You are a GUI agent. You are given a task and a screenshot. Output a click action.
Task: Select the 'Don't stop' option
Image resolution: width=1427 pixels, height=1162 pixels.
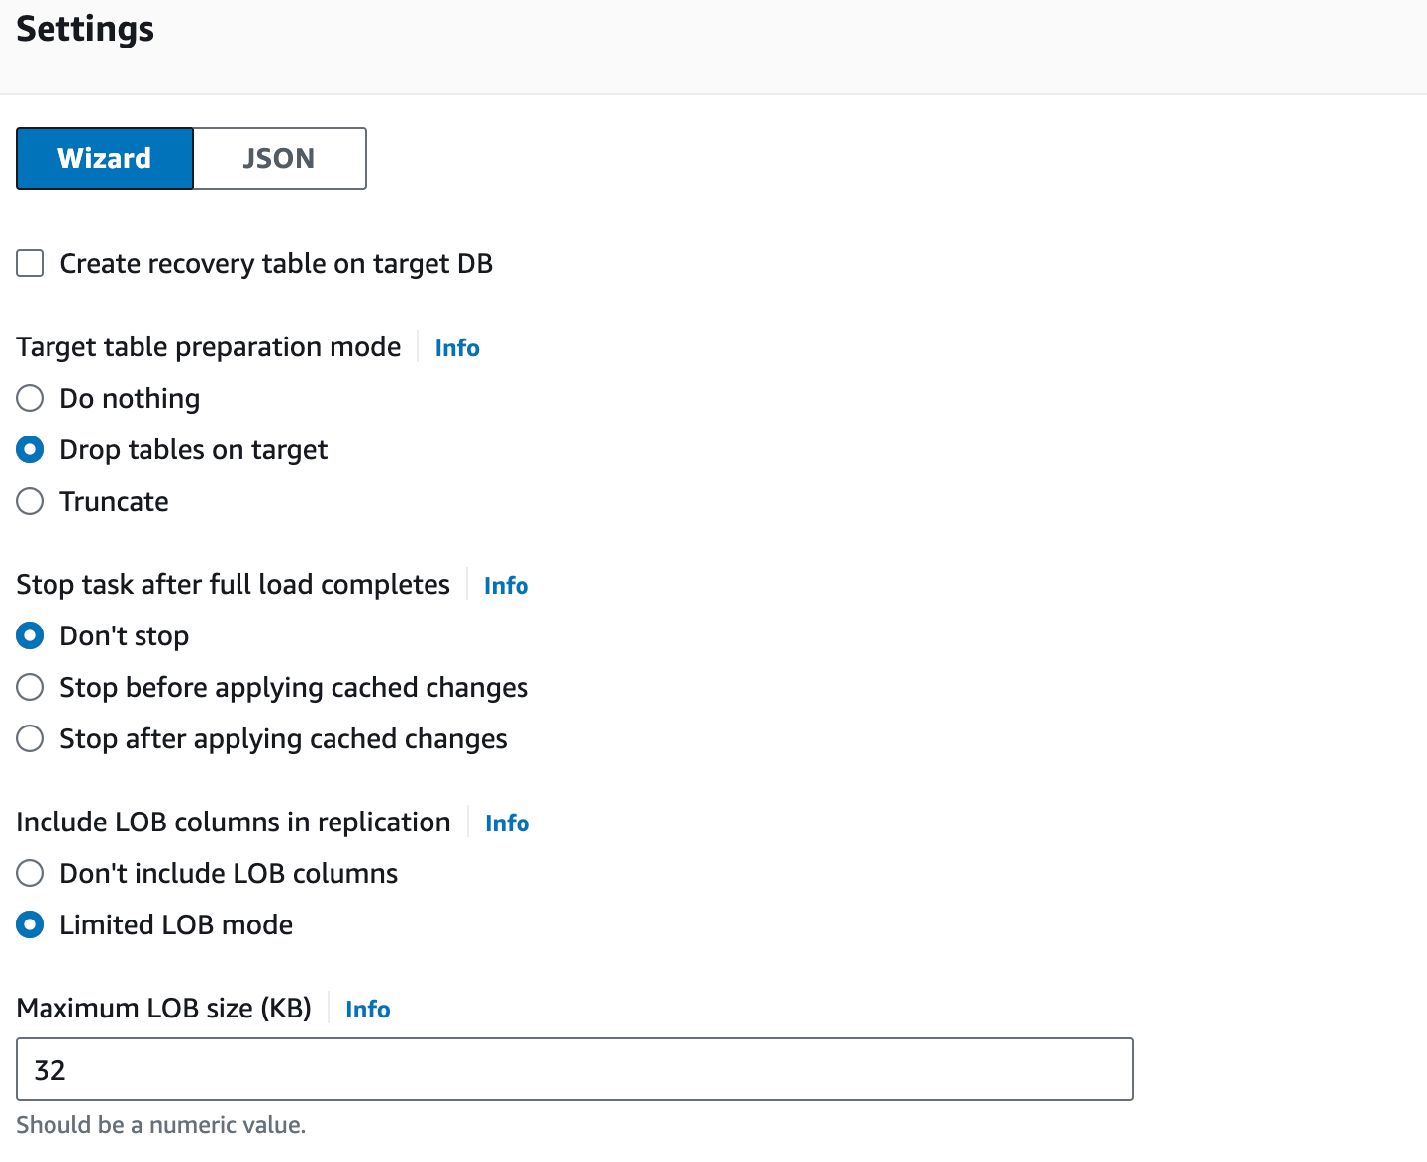point(30,635)
